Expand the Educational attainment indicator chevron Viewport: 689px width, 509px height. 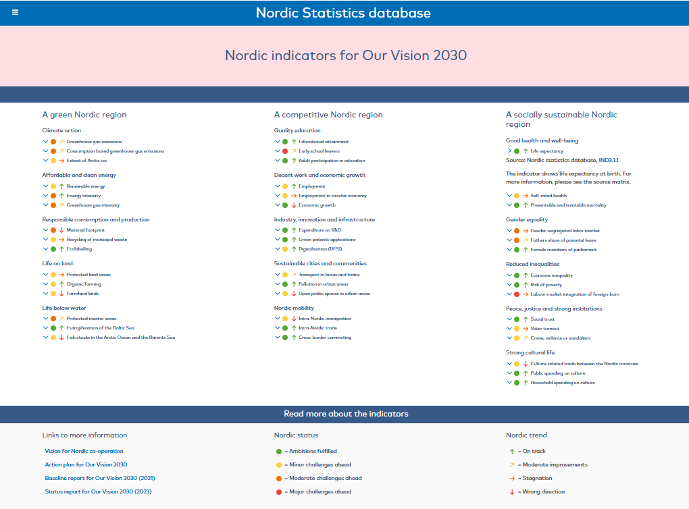(x=277, y=142)
